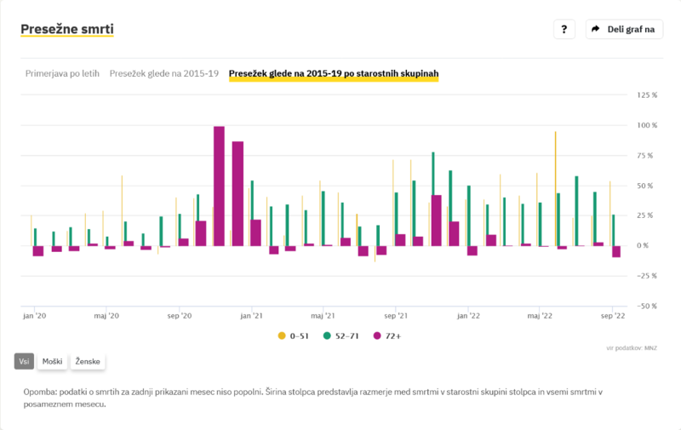Viewport: 681px width, 430px height.
Task: Click the second-tallest purple bar
Action: (x=237, y=193)
